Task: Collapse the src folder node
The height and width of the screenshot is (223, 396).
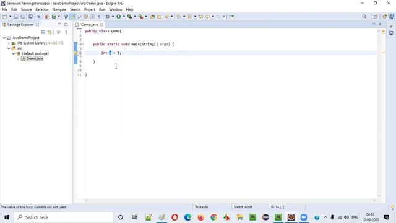Action: point(9,48)
